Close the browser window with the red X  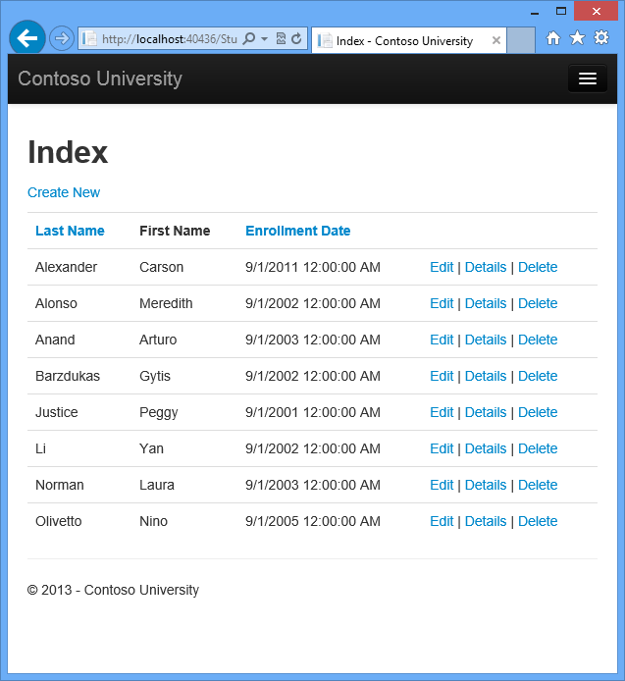click(596, 12)
